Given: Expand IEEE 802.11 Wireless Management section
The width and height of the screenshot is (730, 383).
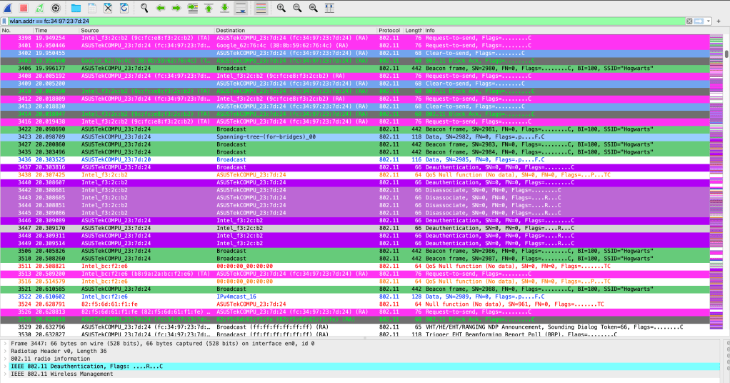Looking at the screenshot, I should point(6,374).
